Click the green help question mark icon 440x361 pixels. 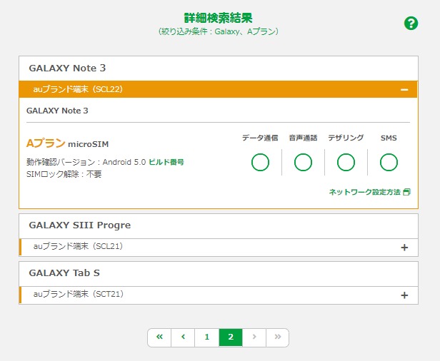point(411,23)
